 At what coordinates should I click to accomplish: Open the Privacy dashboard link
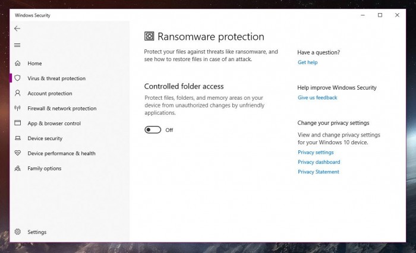319,162
